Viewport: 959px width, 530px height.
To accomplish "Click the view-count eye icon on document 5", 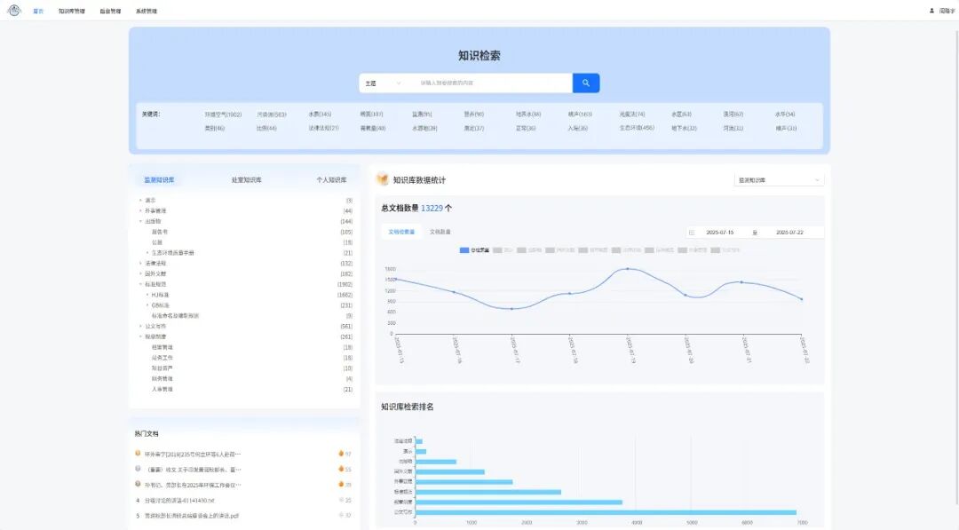I will 341,515.
